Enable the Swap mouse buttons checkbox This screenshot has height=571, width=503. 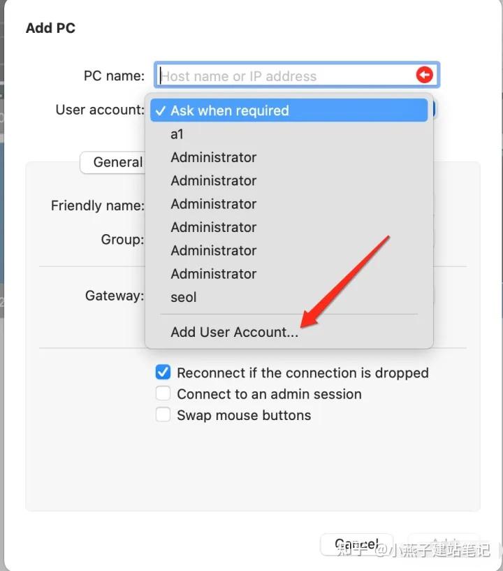pos(163,415)
